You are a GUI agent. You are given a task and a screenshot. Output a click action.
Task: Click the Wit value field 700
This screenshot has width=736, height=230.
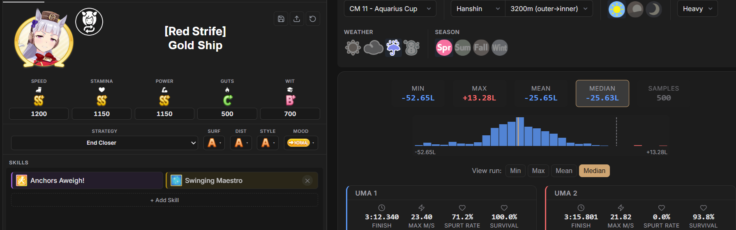(x=290, y=114)
